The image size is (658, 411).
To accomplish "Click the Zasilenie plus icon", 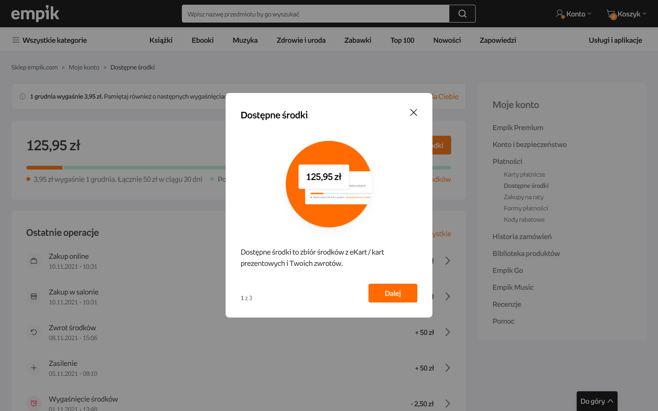I will [34, 368].
